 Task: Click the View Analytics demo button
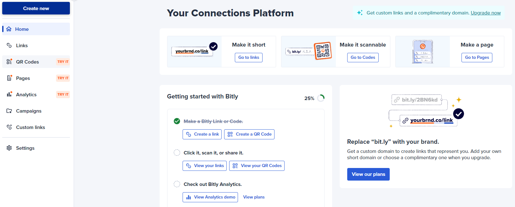(x=210, y=197)
